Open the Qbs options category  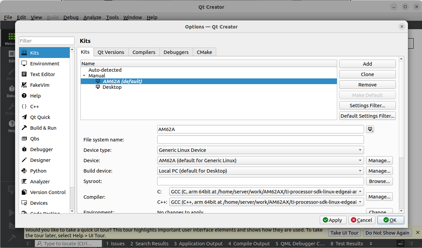(44, 139)
